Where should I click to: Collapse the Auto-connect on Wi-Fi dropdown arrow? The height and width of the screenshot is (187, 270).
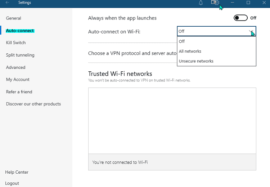251,31
